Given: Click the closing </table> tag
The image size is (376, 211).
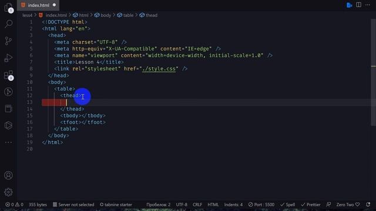Looking at the screenshot, I should pyautogui.click(x=66, y=129).
